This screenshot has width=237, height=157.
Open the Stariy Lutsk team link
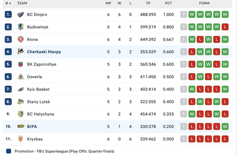tap(38, 102)
